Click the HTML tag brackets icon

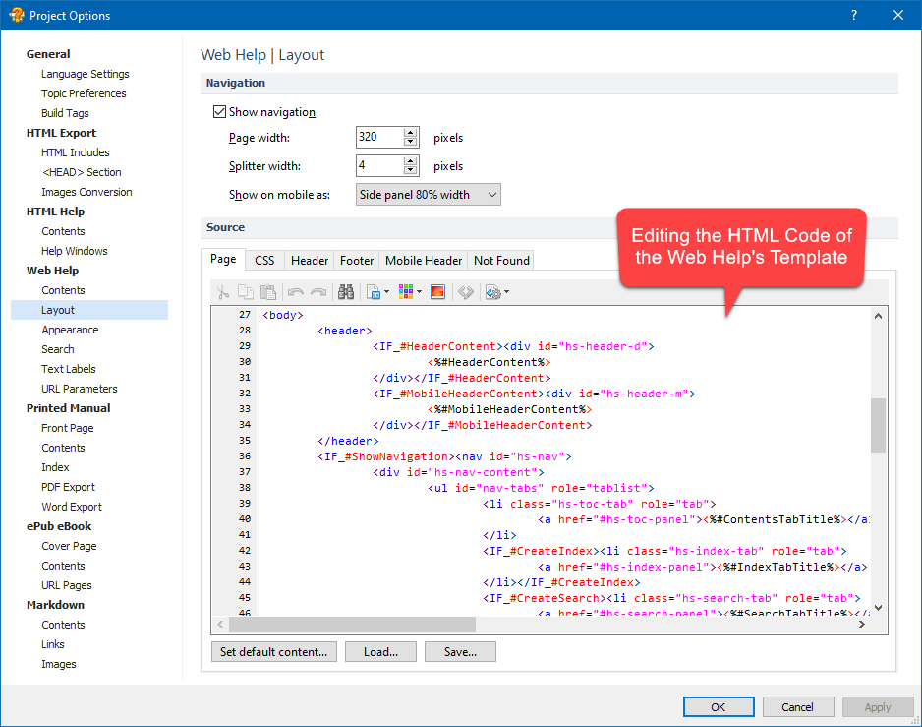click(x=466, y=292)
